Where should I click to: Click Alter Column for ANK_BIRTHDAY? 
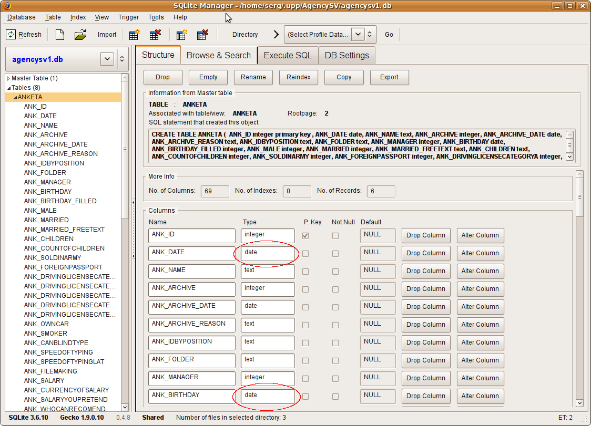480,396
